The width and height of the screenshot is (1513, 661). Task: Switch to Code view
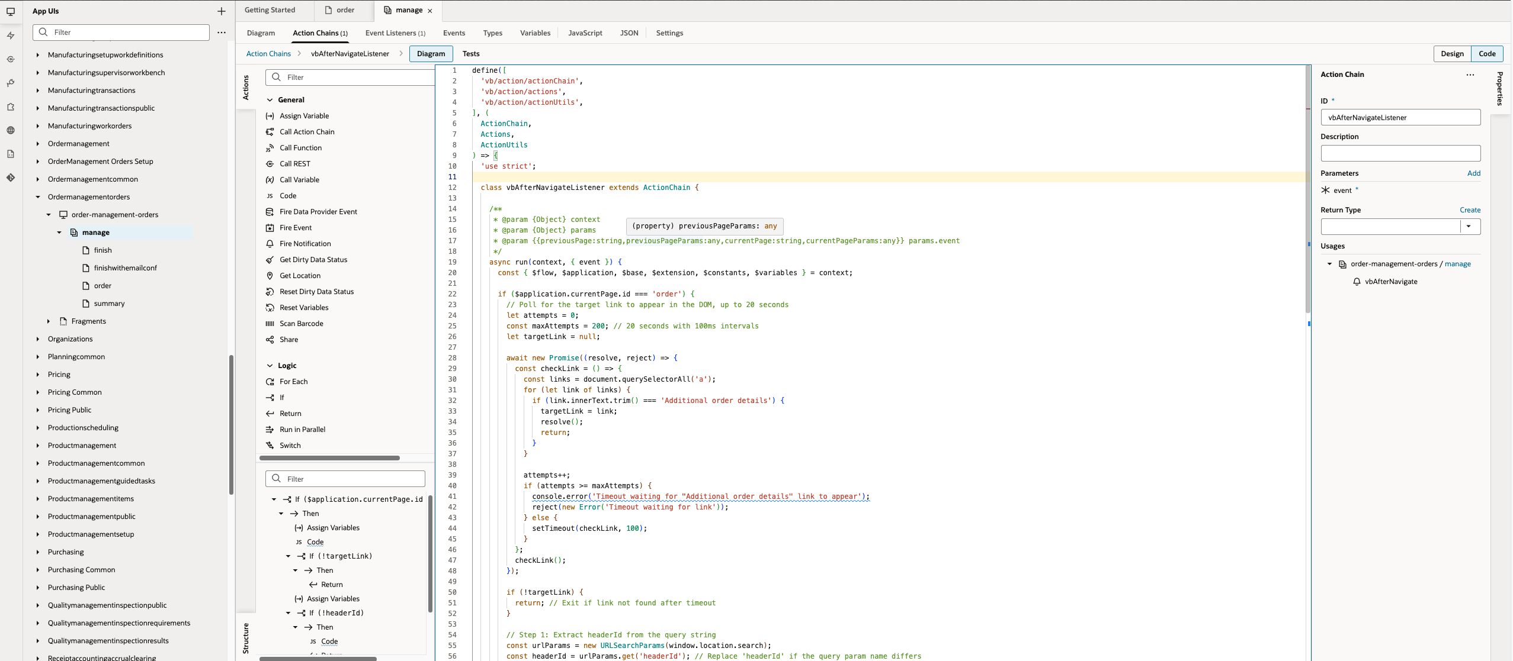click(1486, 54)
